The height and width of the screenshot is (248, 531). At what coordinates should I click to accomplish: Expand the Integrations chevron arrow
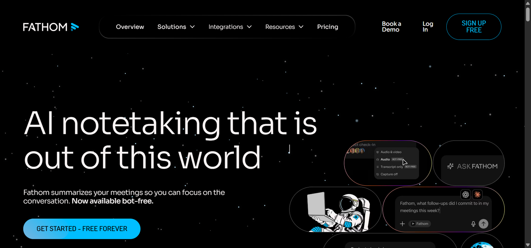point(249,27)
